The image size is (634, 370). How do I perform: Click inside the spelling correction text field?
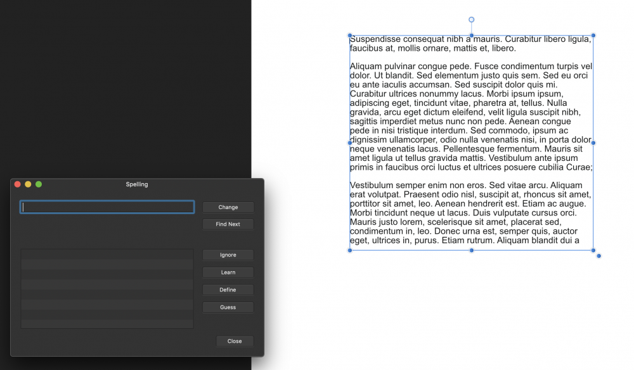pos(107,207)
